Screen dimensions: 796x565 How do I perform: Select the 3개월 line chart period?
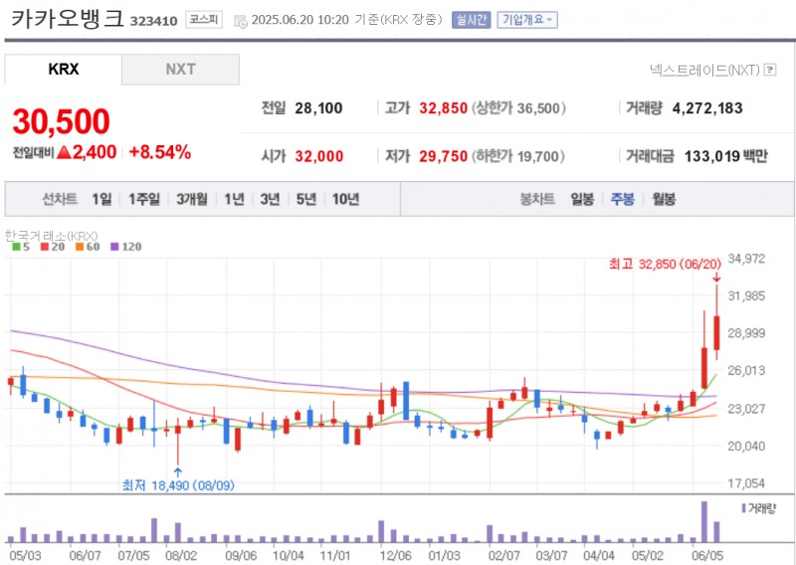point(192,199)
